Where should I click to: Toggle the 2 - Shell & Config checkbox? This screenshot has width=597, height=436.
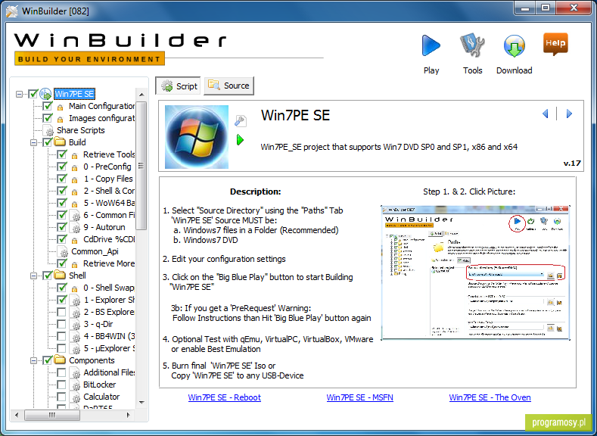62,191
